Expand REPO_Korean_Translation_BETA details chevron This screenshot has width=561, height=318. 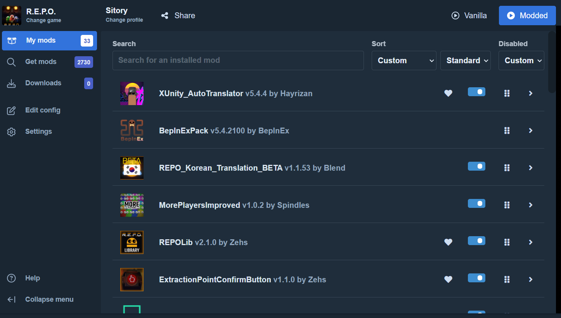(x=531, y=168)
